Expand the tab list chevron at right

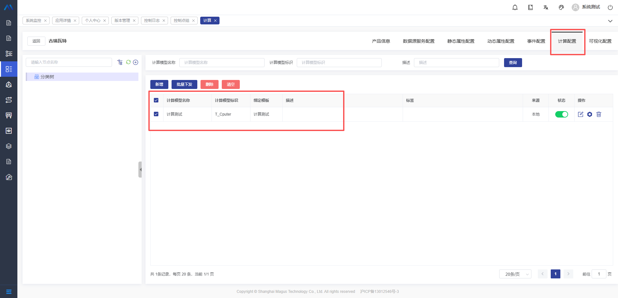click(x=610, y=21)
